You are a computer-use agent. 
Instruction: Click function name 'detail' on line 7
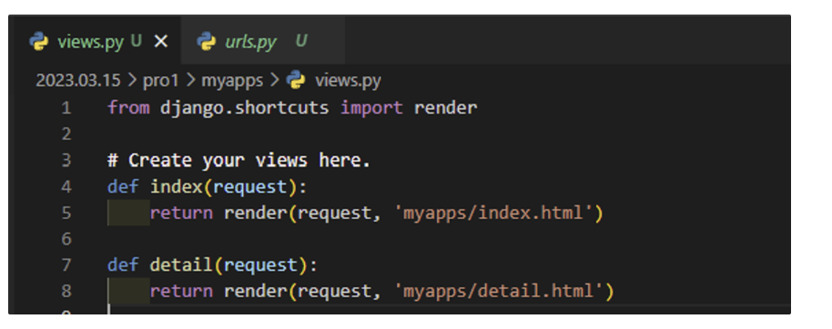[181, 264]
